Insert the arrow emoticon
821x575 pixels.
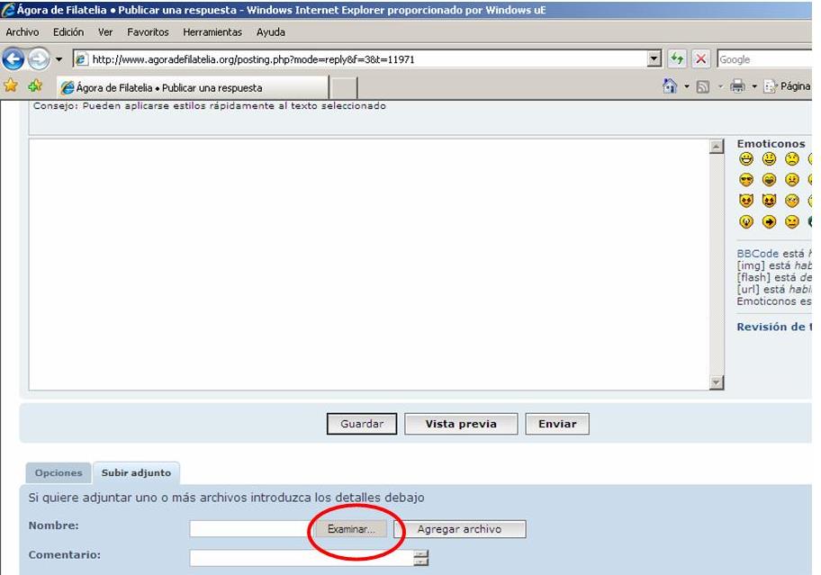tap(769, 222)
